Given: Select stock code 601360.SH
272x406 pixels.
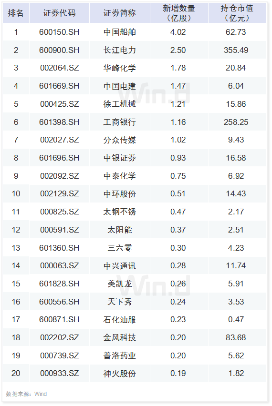Looking at the screenshot, I should 59,248.
